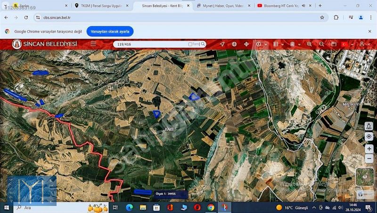Bookmark this page with the star icon
The image size is (377, 213).
[322, 17]
